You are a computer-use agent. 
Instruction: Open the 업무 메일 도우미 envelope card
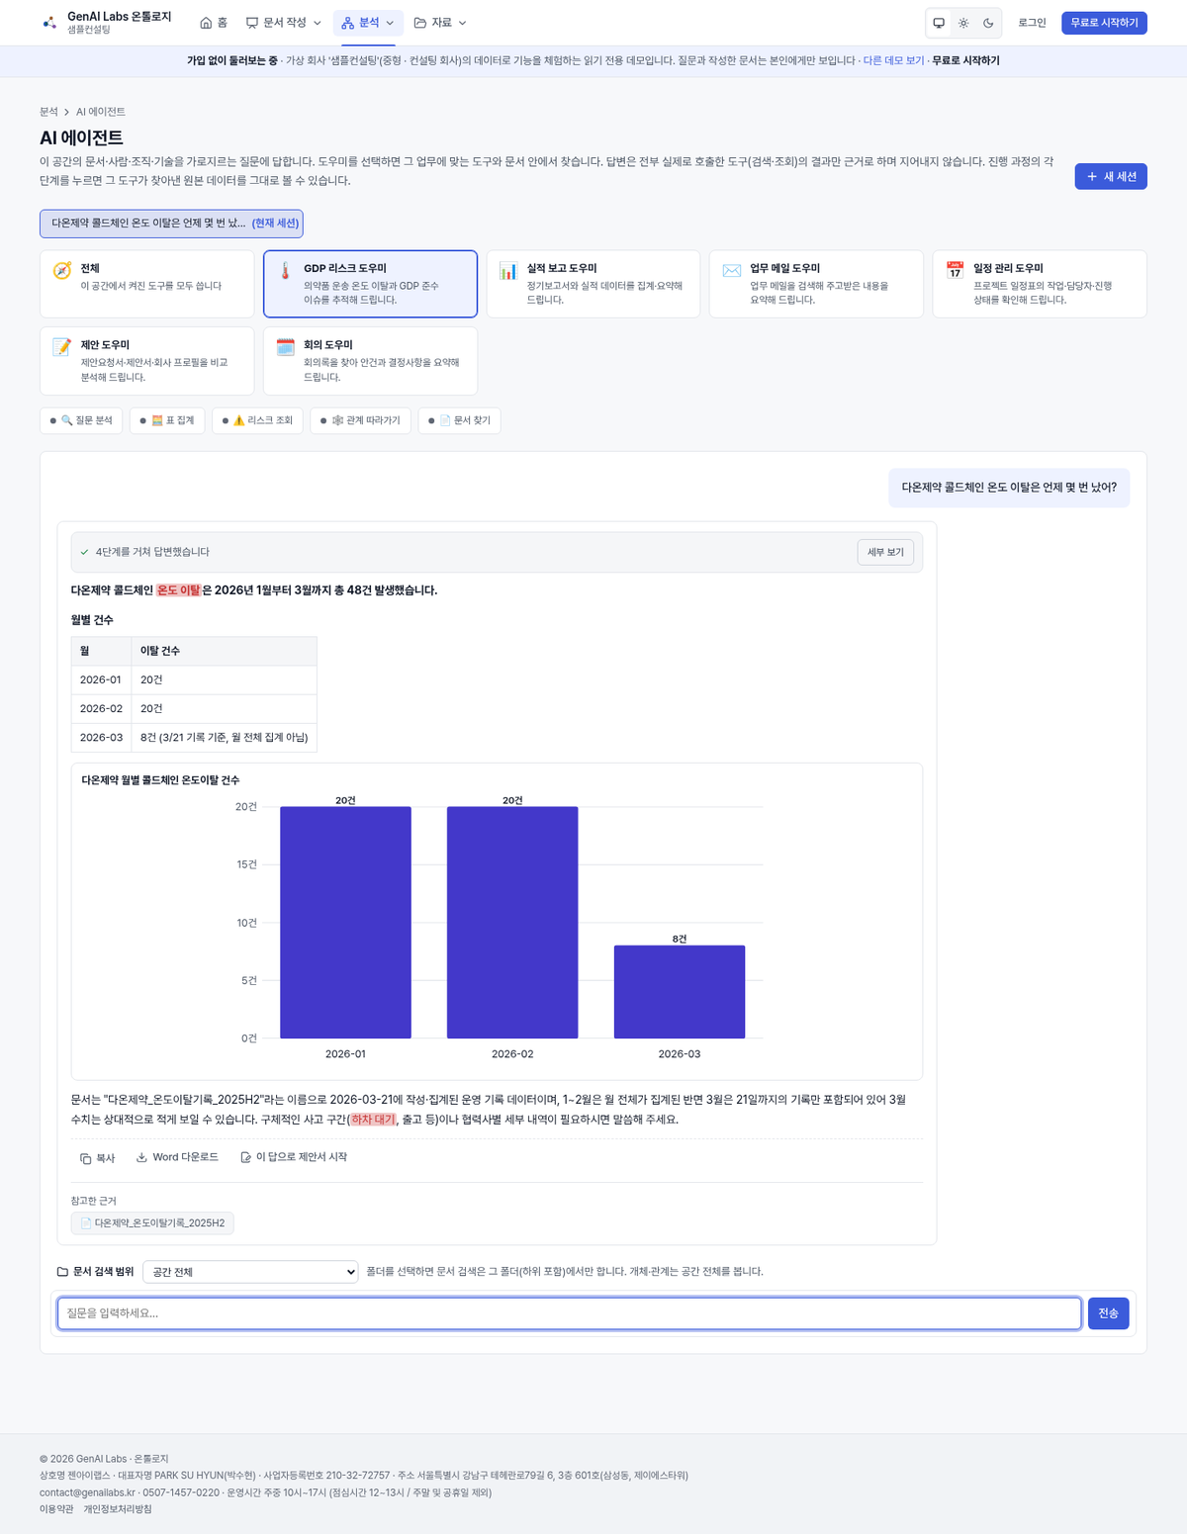pyautogui.click(x=816, y=284)
